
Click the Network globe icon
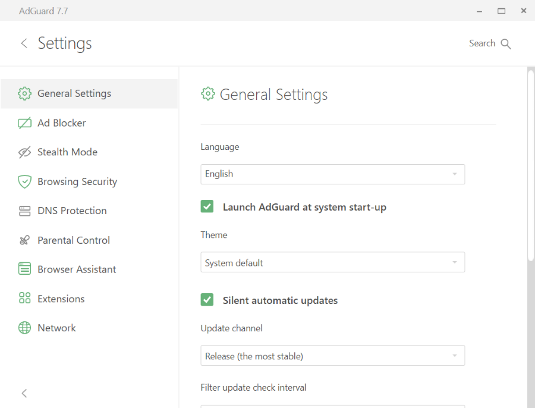coord(24,328)
